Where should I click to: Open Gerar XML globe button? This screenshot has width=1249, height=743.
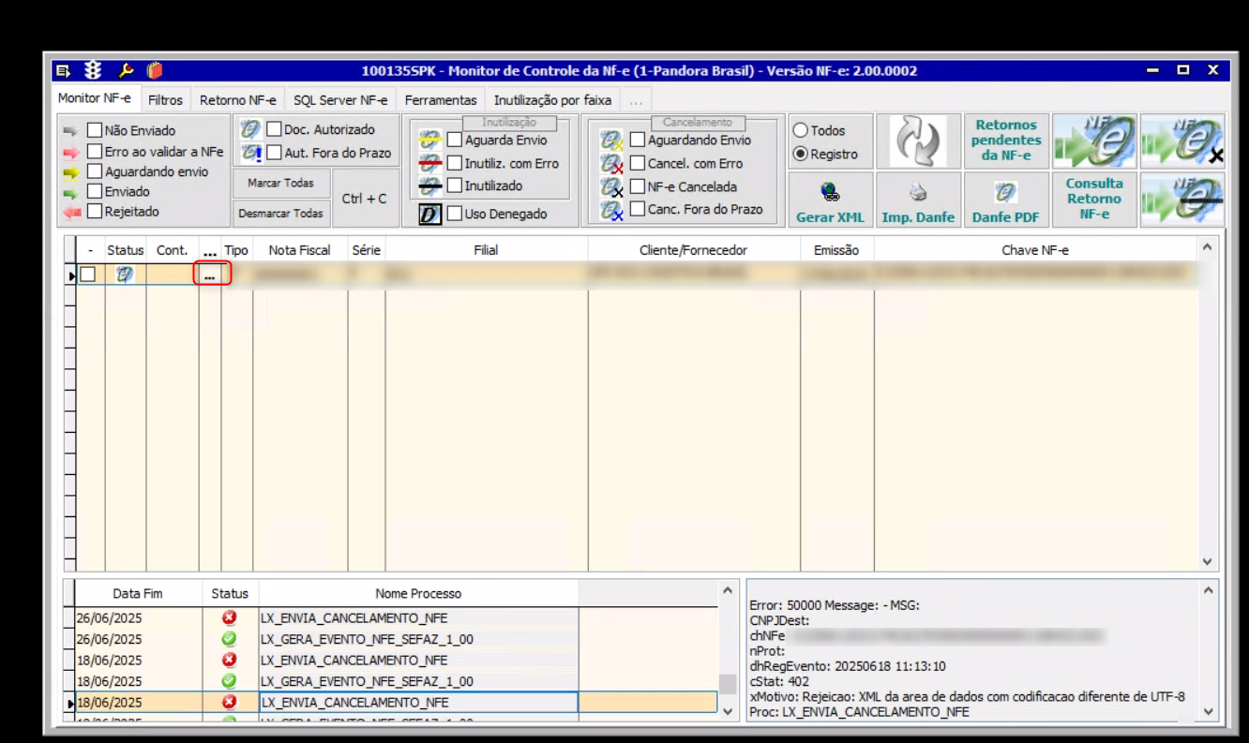(829, 200)
